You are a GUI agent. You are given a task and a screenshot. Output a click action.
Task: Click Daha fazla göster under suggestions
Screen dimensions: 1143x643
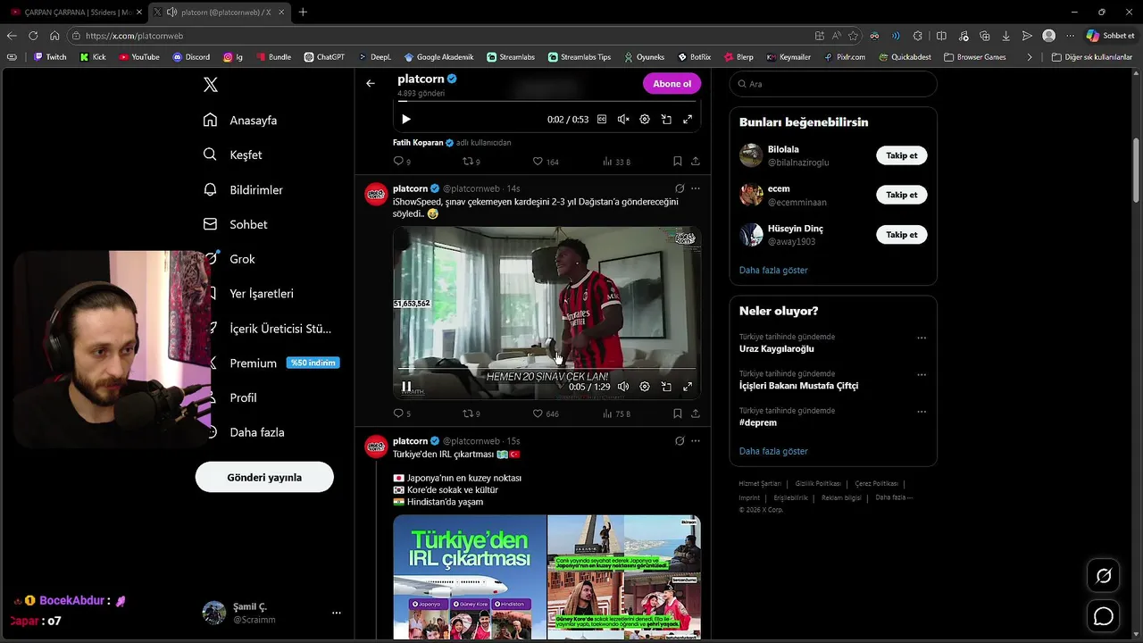(773, 270)
